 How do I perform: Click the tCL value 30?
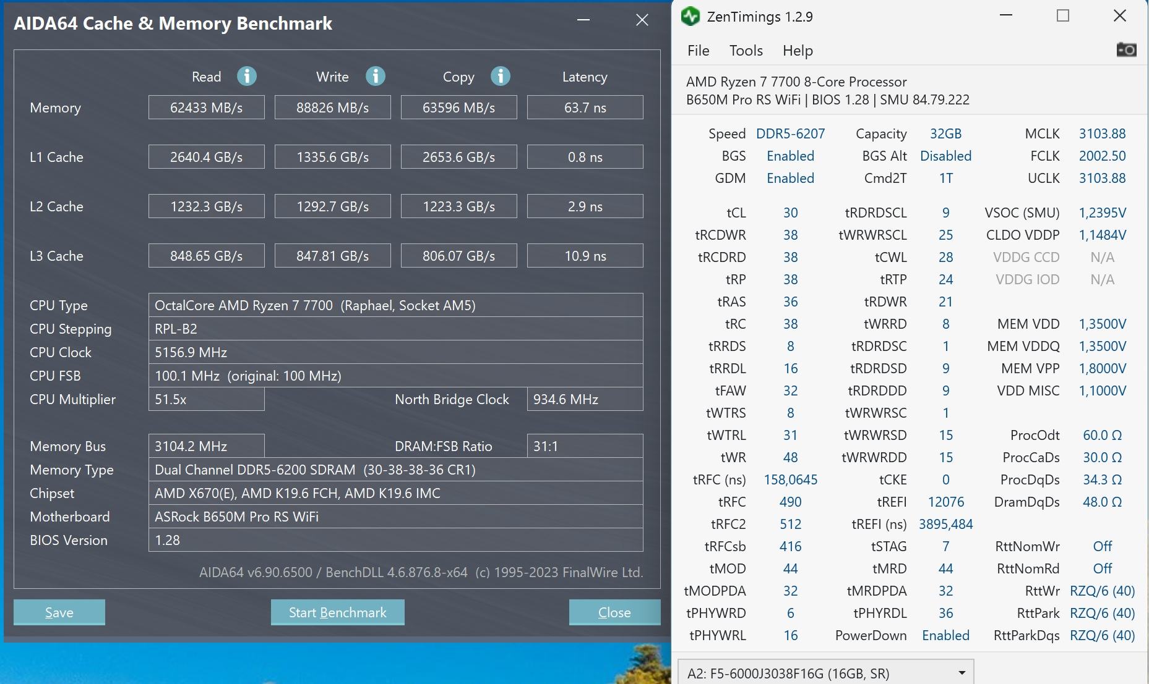coord(791,213)
